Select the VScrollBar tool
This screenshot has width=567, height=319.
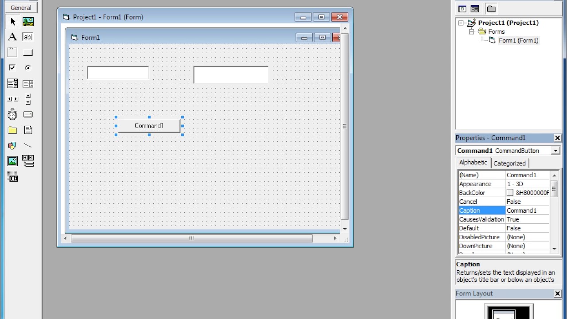click(x=28, y=99)
